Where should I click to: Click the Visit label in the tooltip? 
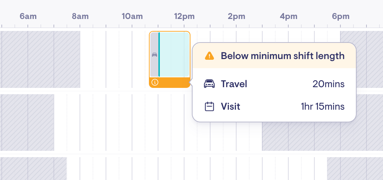pos(231,107)
